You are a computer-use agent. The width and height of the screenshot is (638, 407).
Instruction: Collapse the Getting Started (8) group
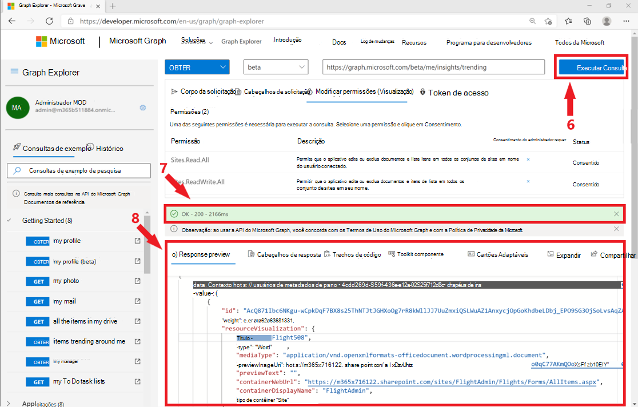point(9,220)
